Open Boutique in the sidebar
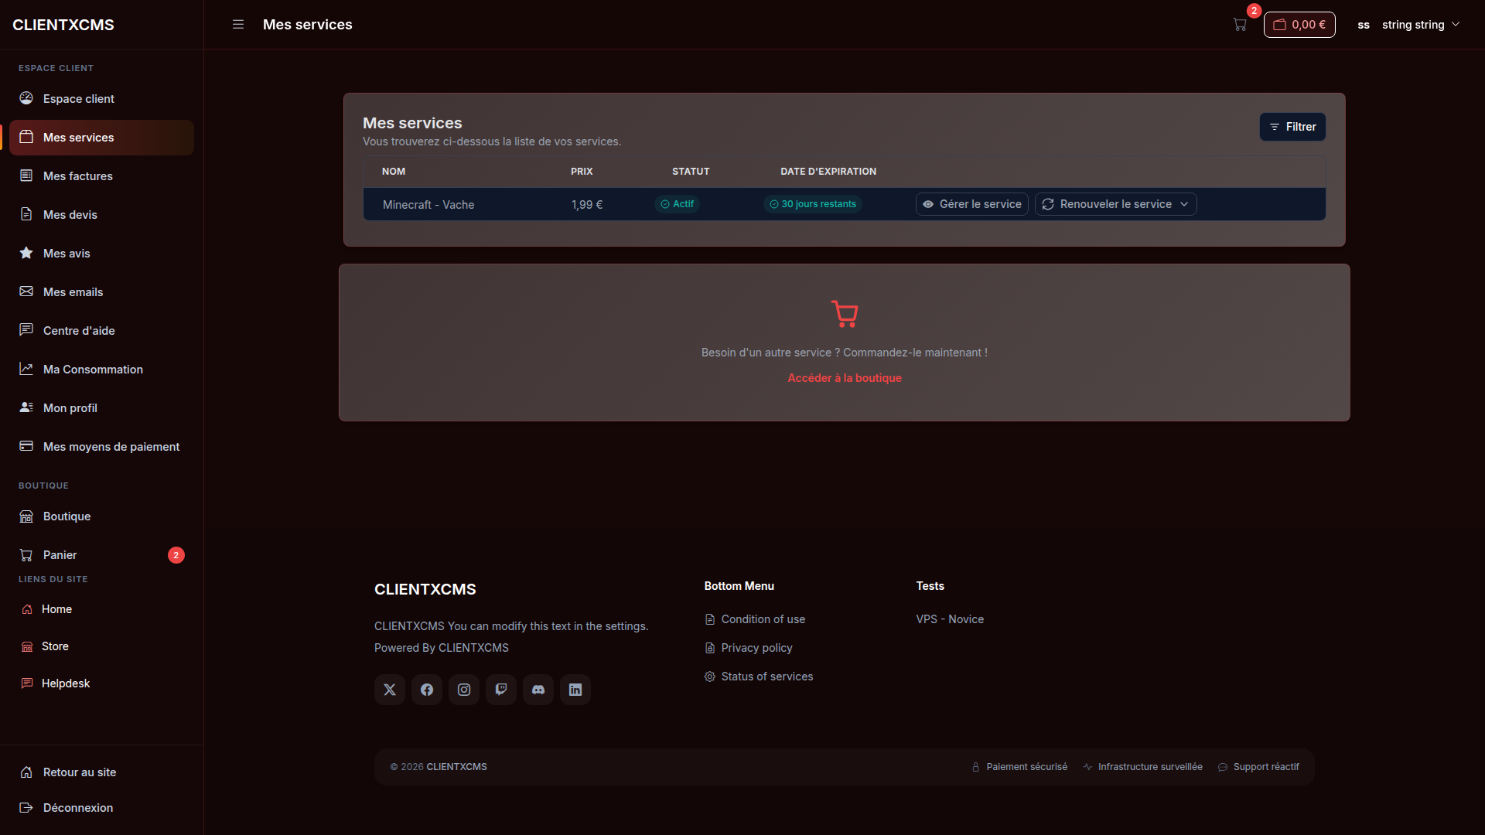The width and height of the screenshot is (1485, 835). click(101, 516)
